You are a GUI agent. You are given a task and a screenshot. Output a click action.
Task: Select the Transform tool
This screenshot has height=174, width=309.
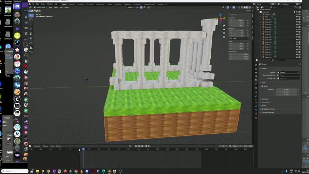tap(31, 38)
